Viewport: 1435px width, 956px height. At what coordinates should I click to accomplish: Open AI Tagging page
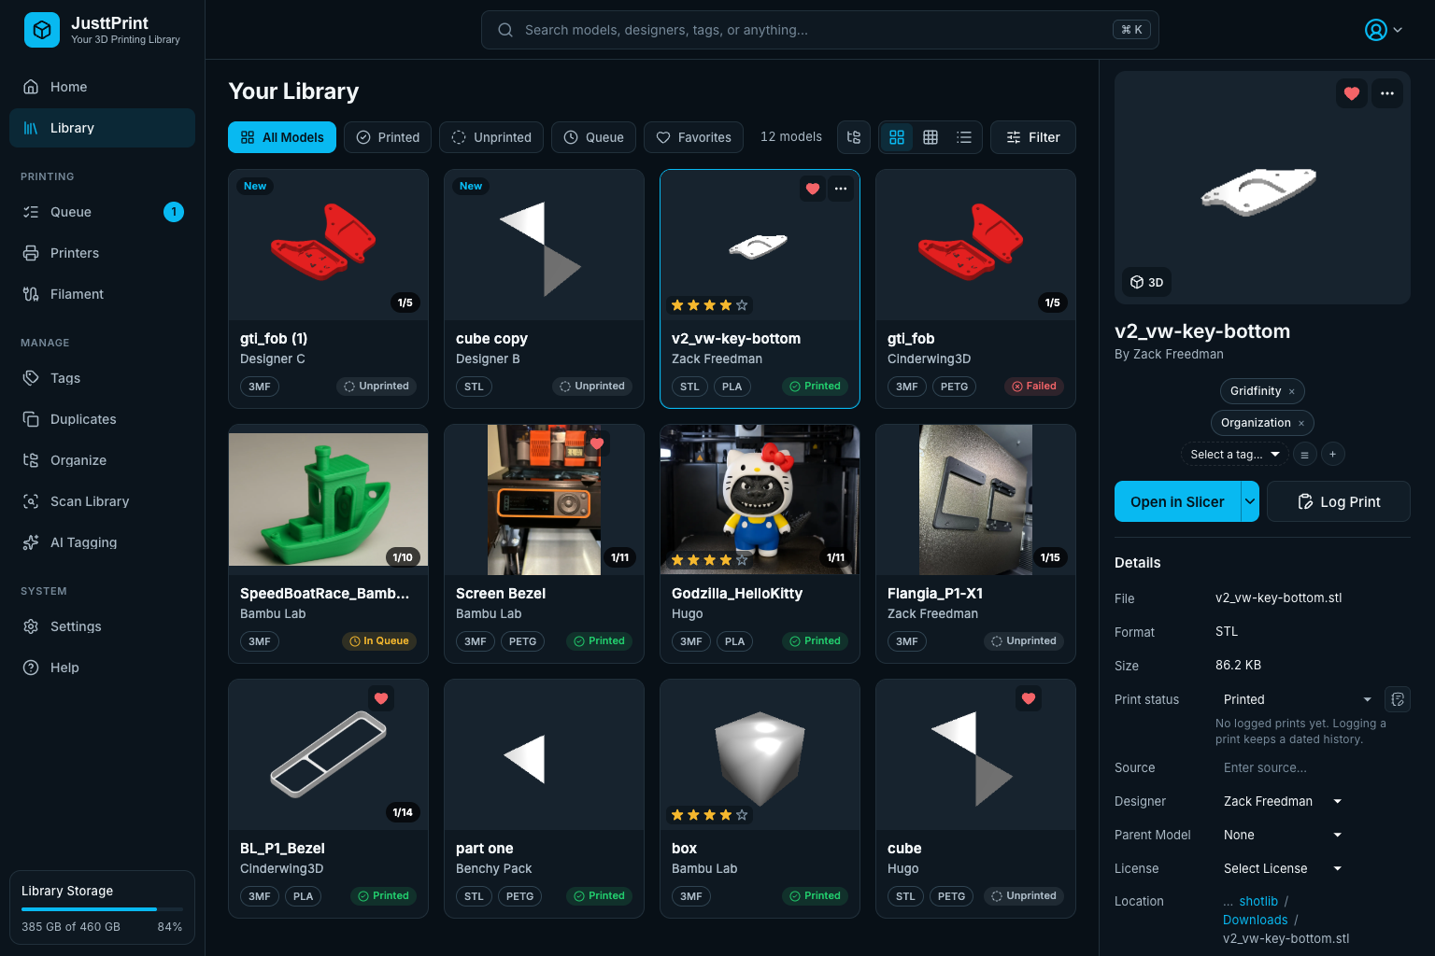coord(102,542)
